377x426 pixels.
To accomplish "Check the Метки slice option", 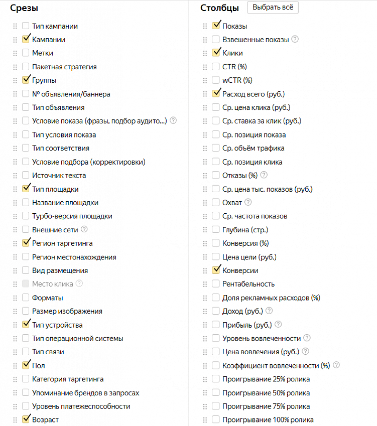I will click(x=26, y=53).
